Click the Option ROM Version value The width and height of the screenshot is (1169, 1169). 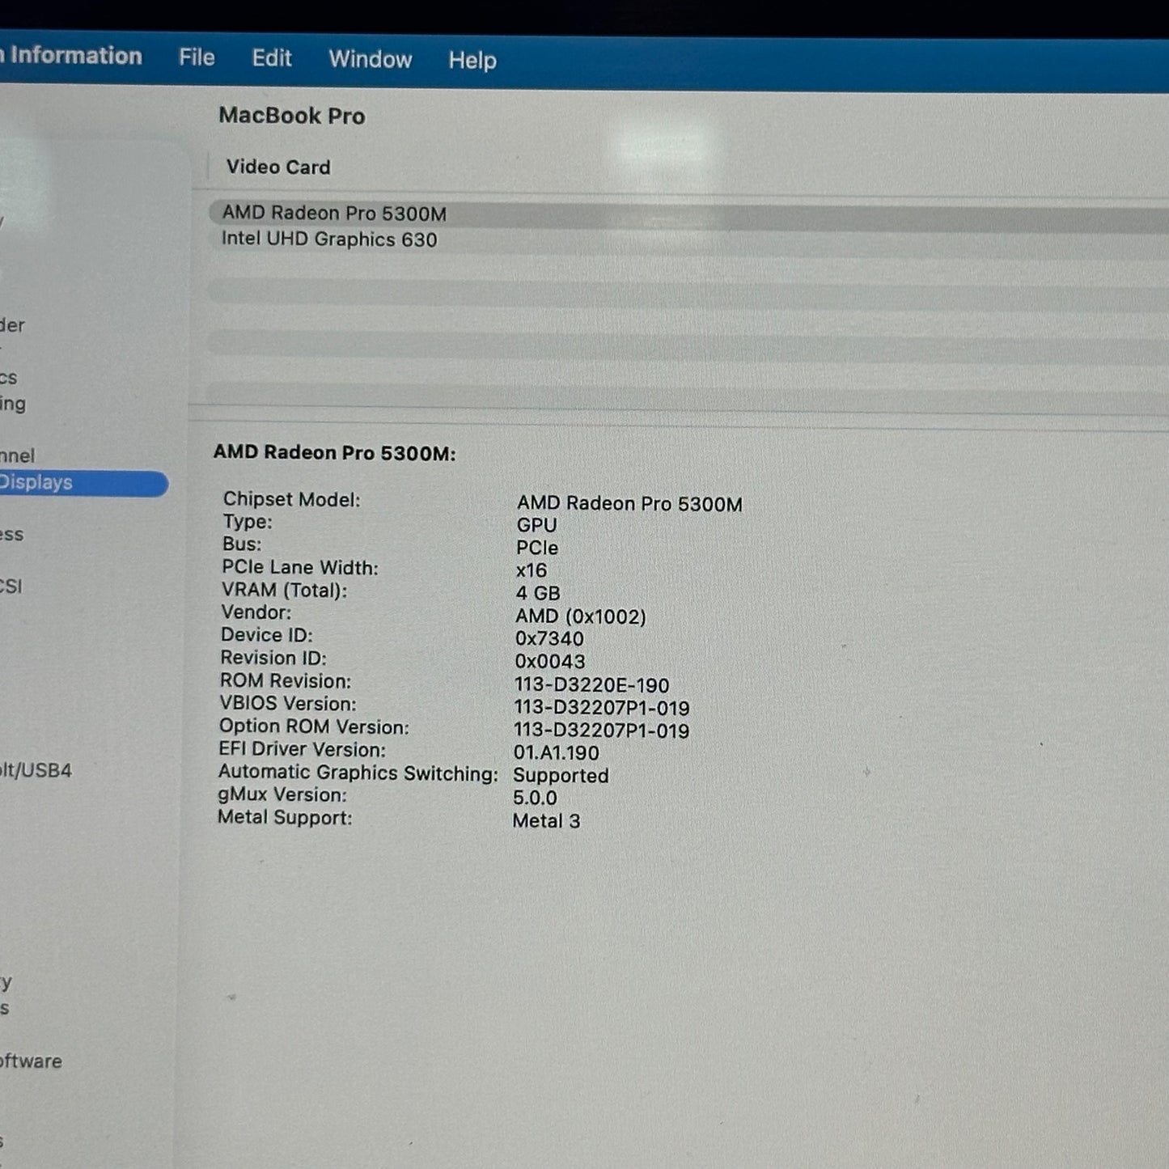(x=601, y=731)
